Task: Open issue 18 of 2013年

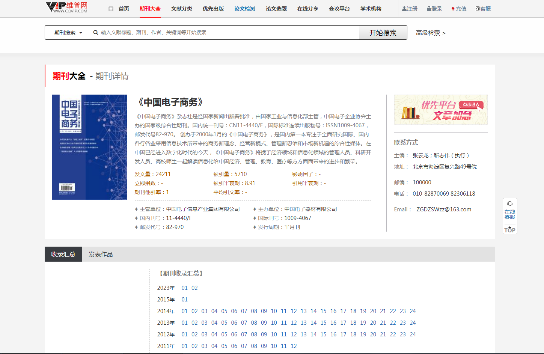Action: [353, 323]
